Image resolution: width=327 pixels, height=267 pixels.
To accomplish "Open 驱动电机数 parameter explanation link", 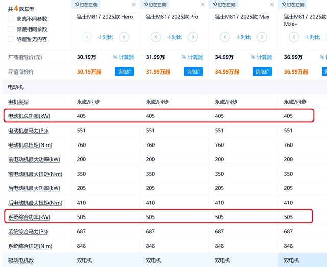I will (21, 260).
